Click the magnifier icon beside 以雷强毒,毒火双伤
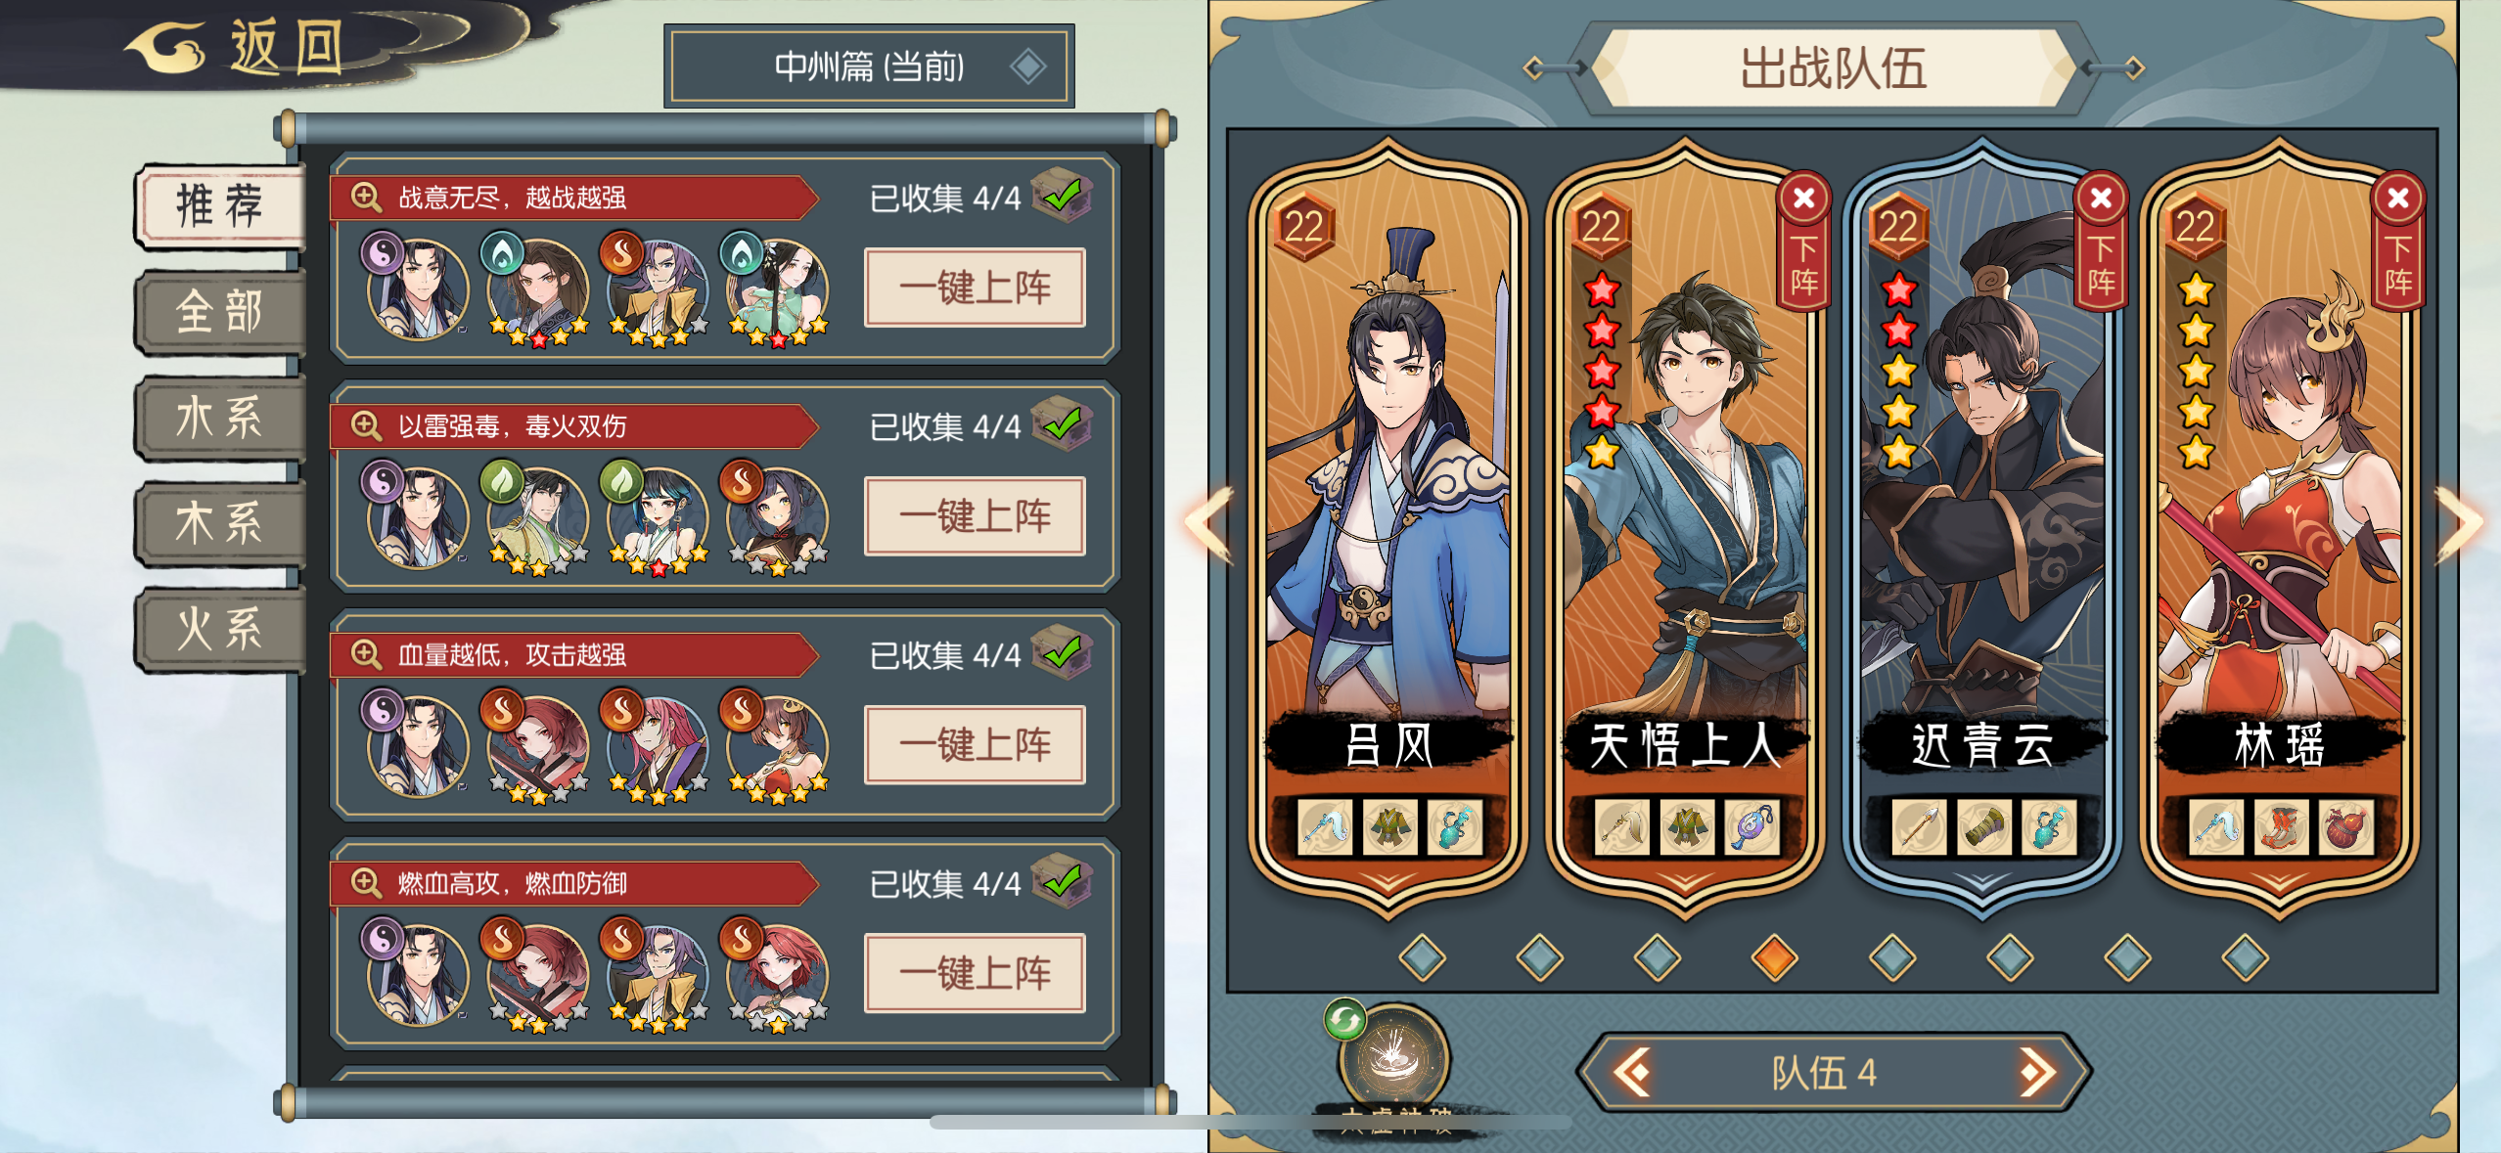The width and height of the screenshot is (2501, 1153). tap(366, 426)
